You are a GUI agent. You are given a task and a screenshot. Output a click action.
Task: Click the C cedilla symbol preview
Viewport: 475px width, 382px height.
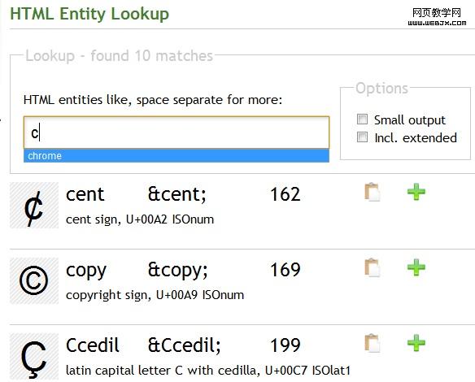pyautogui.click(x=34, y=357)
